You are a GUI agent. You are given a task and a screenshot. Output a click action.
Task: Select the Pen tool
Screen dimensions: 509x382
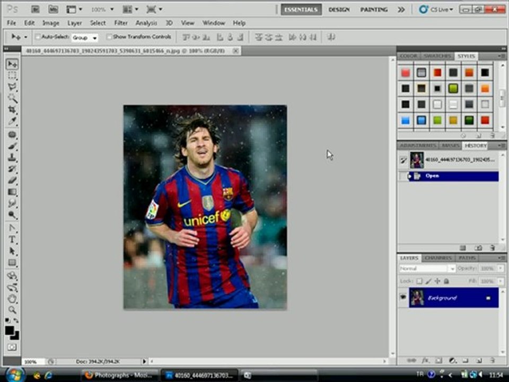12,228
